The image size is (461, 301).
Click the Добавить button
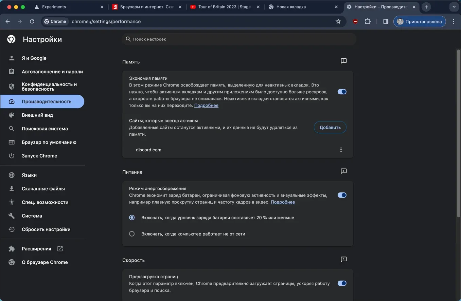point(330,128)
